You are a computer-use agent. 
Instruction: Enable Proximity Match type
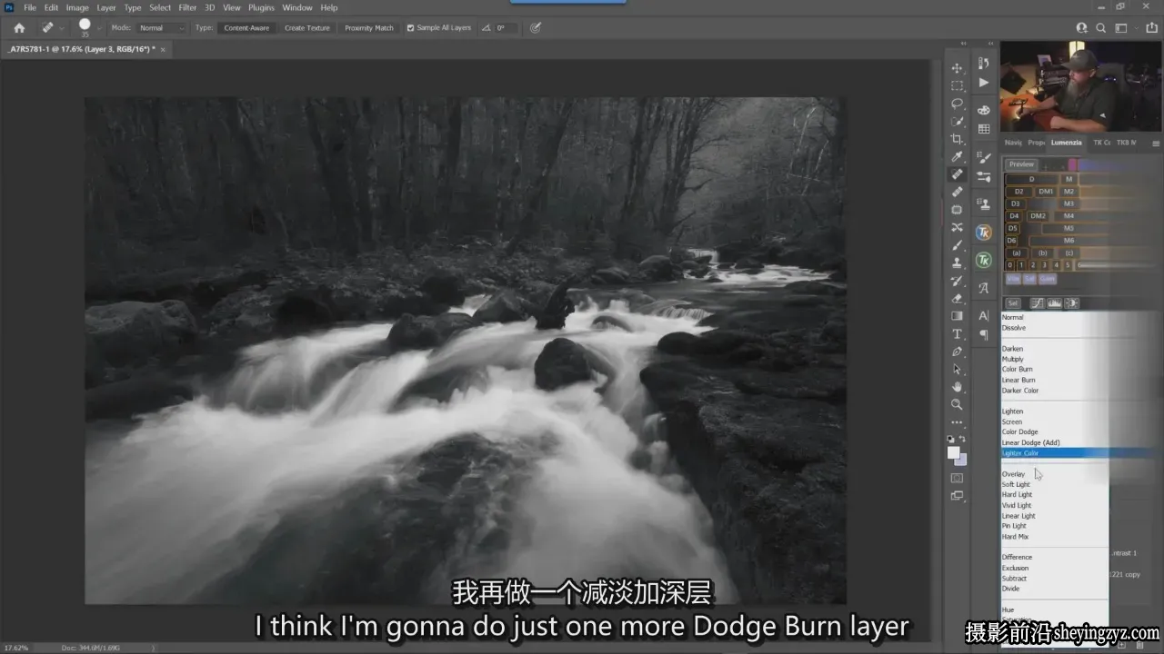point(369,28)
